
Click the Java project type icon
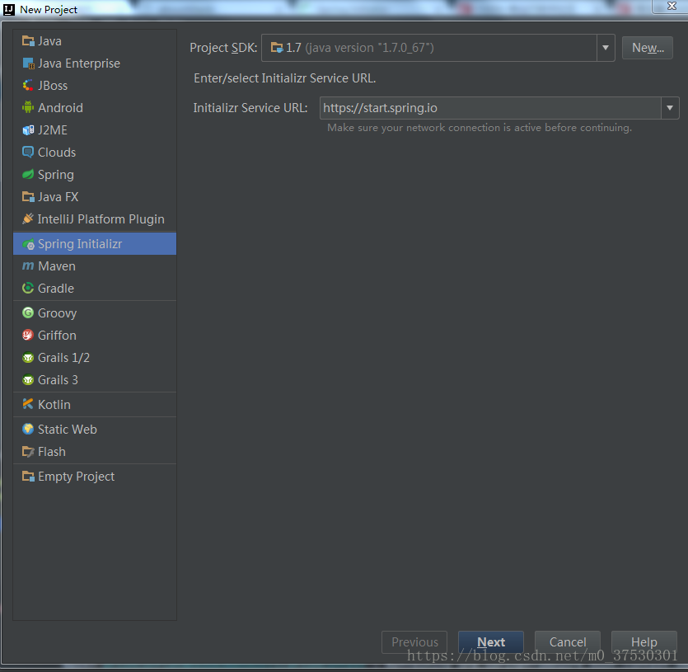pyautogui.click(x=28, y=41)
